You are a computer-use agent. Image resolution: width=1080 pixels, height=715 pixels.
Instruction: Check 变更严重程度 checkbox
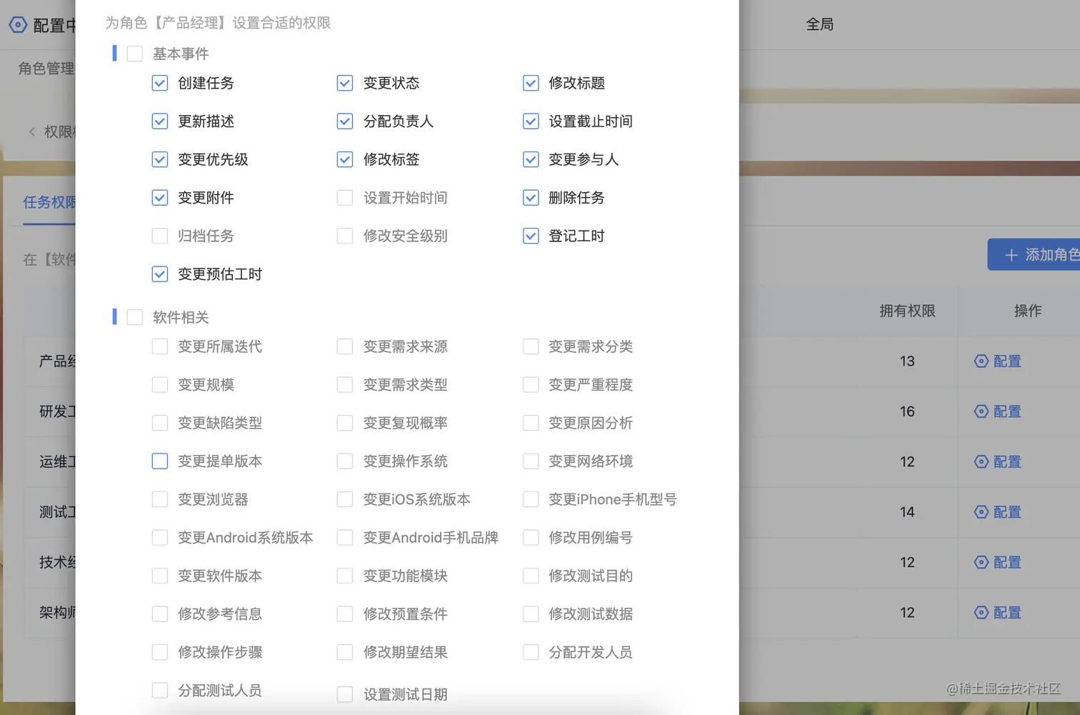point(531,385)
